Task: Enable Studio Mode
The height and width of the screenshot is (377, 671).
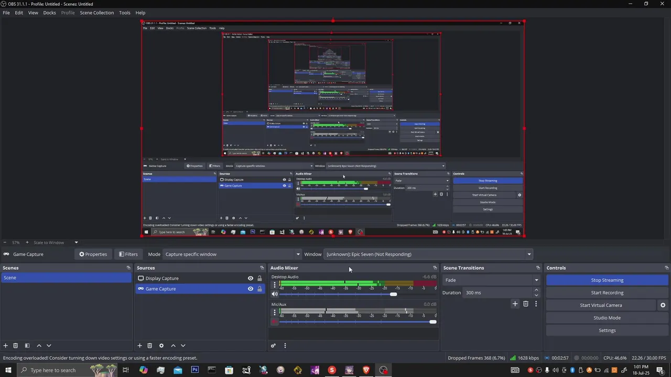Action: coord(607,318)
